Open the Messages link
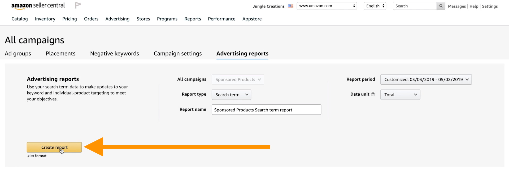The height and width of the screenshot is (169, 509). point(456,6)
